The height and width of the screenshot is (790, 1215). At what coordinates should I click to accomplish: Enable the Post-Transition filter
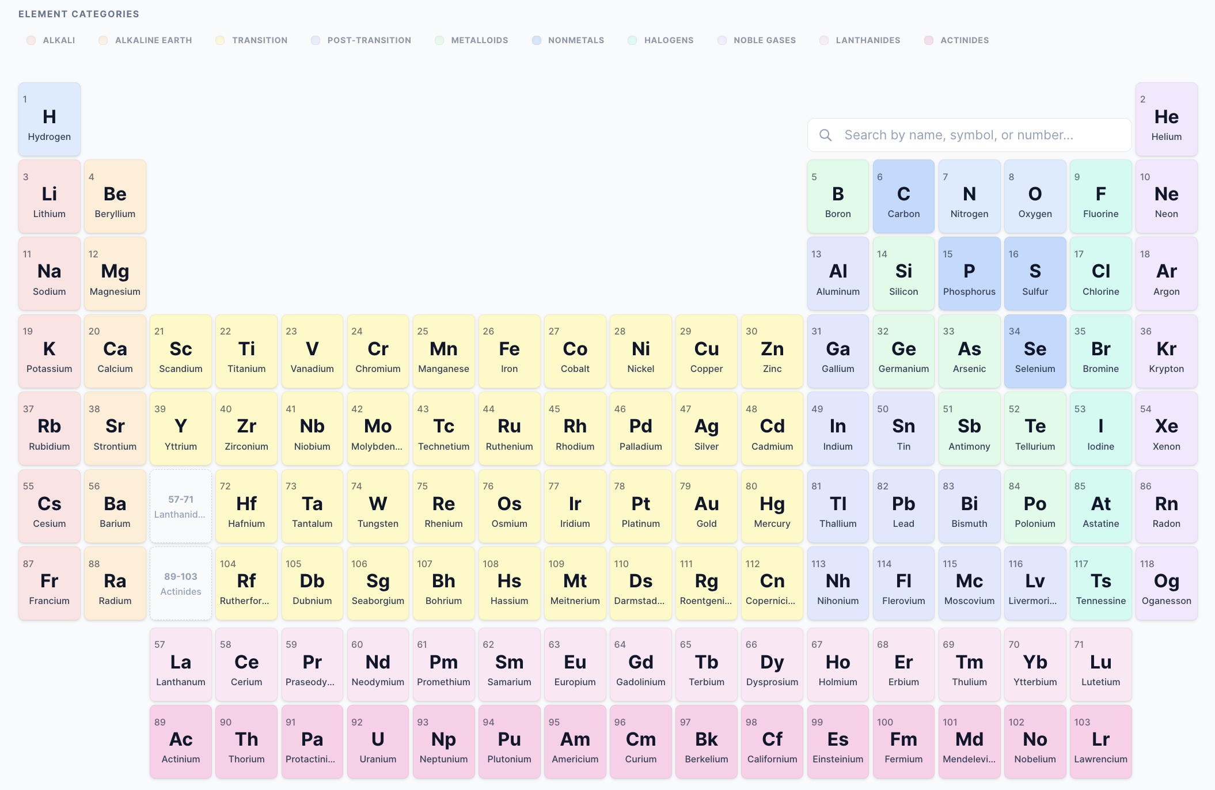pos(315,40)
